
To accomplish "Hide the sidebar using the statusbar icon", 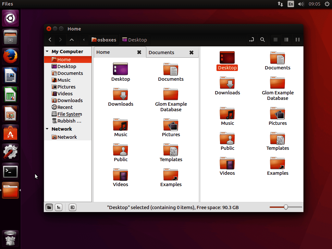I will [72, 207].
